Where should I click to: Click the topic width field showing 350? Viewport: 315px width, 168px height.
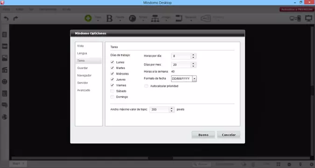tap(159, 110)
